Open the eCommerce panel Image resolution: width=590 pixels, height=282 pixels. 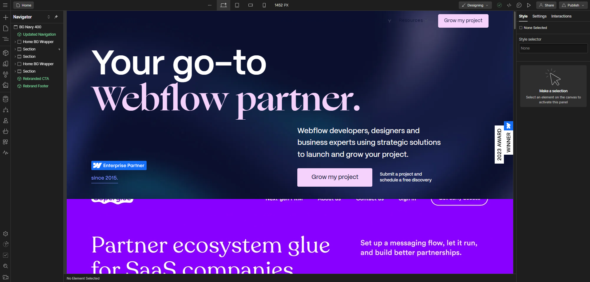click(6, 131)
